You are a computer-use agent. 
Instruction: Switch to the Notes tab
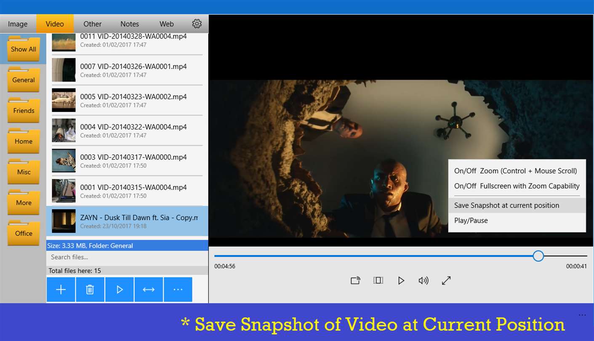click(x=130, y=24)
